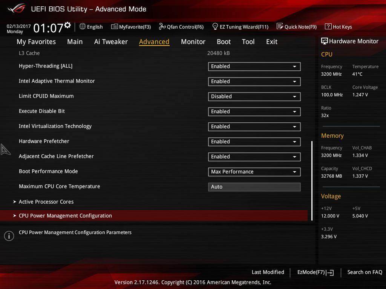Click the 01:07 clock display
The width and height of the screenshot is (386, 289).
(48, 28)
